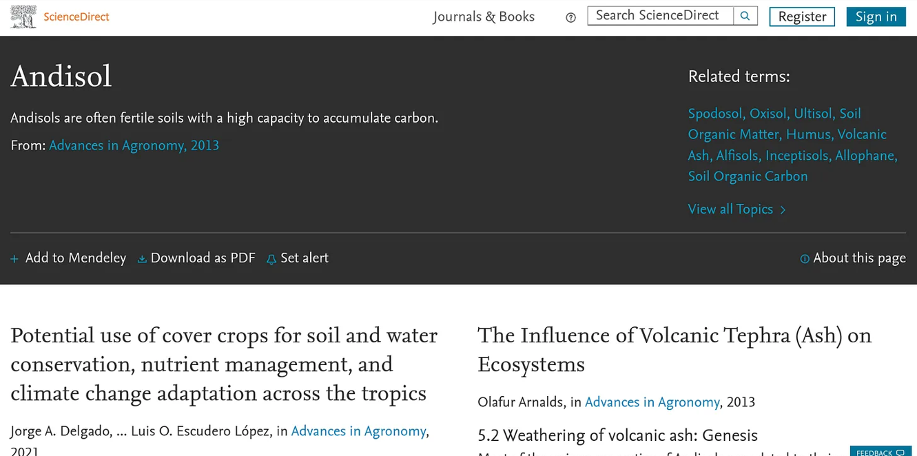Click the Feedback speech bubble icon
This screenshot has height=456, width=917.
900,453
